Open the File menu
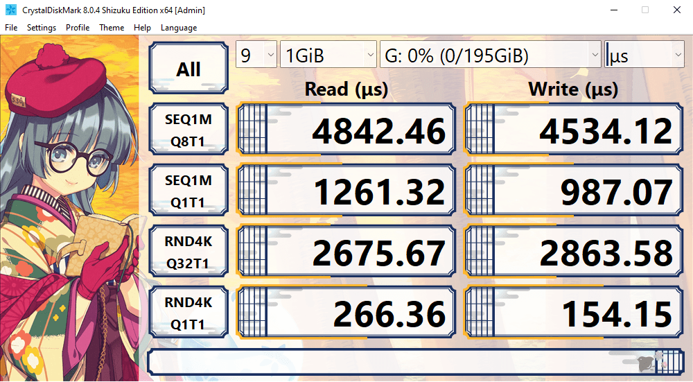 point(11,28)
